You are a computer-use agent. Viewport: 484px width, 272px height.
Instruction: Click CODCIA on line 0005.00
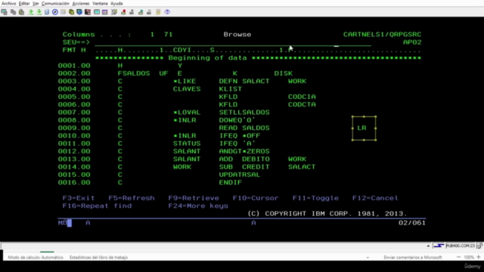(302, 97)
